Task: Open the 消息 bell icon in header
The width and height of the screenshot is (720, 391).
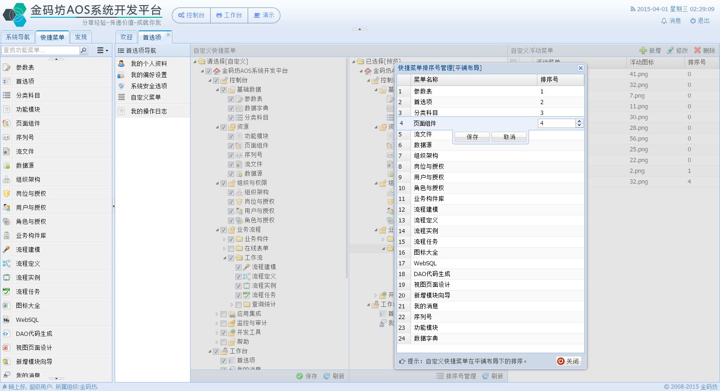Action: tap(664, 21)
